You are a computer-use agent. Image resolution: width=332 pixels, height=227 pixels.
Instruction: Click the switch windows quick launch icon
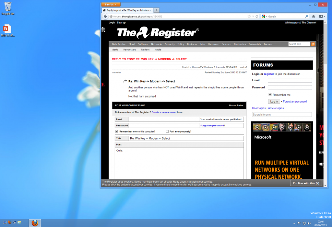pos(14,222)
